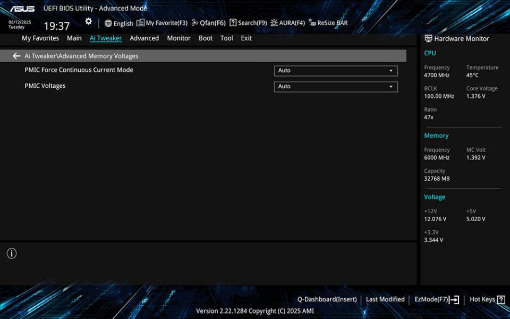Switch to the Monitor tab
510x319 pixels.
pos(178,38)
